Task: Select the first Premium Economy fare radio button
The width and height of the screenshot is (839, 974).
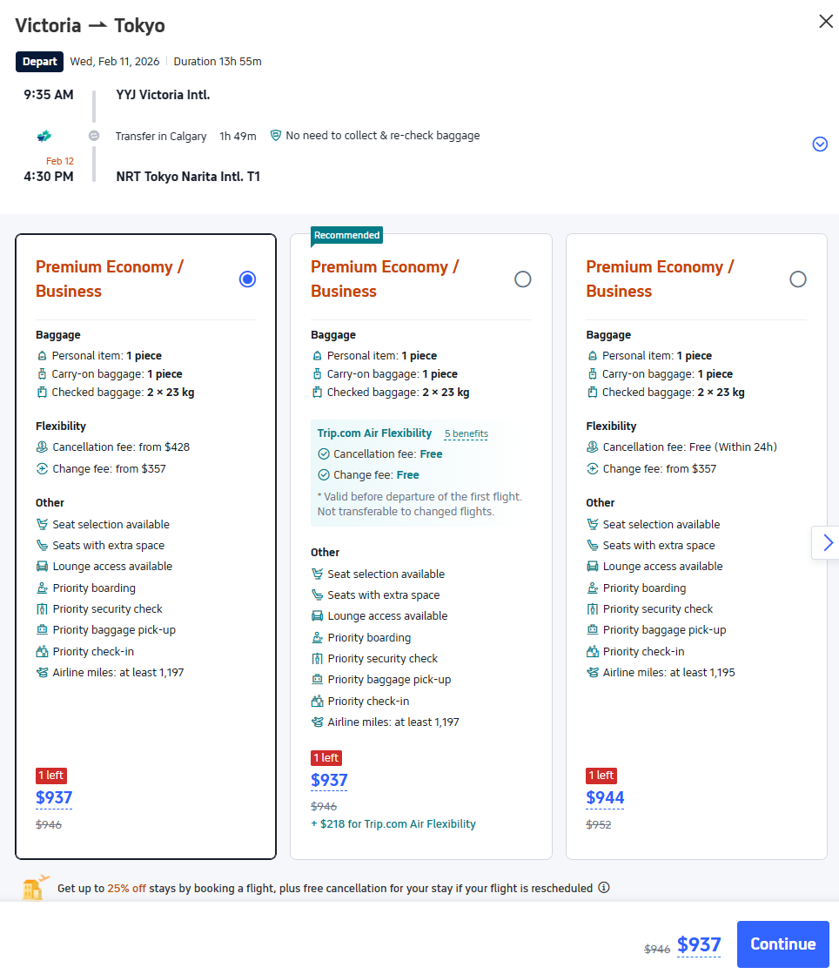Action: tap(247, 279)
